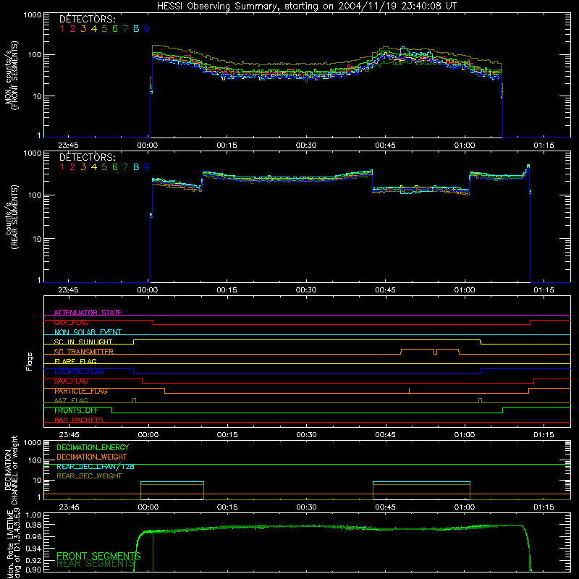Select magenta detector 2 in rear segments legend
This screenshot has width=579, height=579.
point(73,167)
